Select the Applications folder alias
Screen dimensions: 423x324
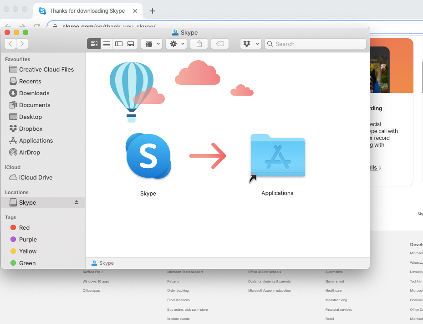coord(278,156)
